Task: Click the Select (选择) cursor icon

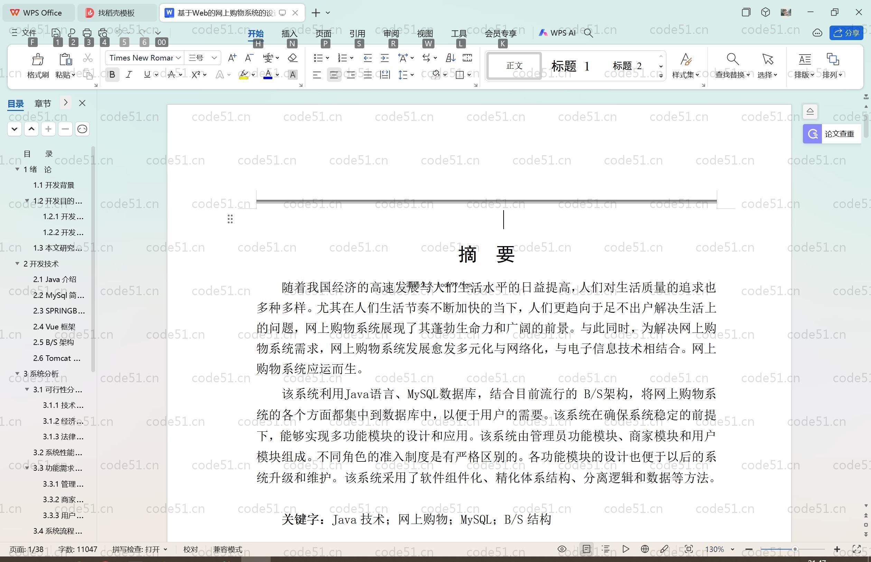Action: pyautogui.click(x=767, y=59)
